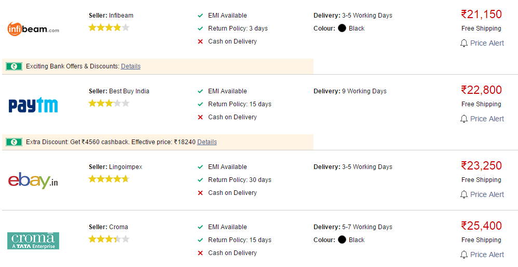Screen dimensions: 518x267
Task: Click the ₹23,250 ebay price
Action: tap(481, 165)
